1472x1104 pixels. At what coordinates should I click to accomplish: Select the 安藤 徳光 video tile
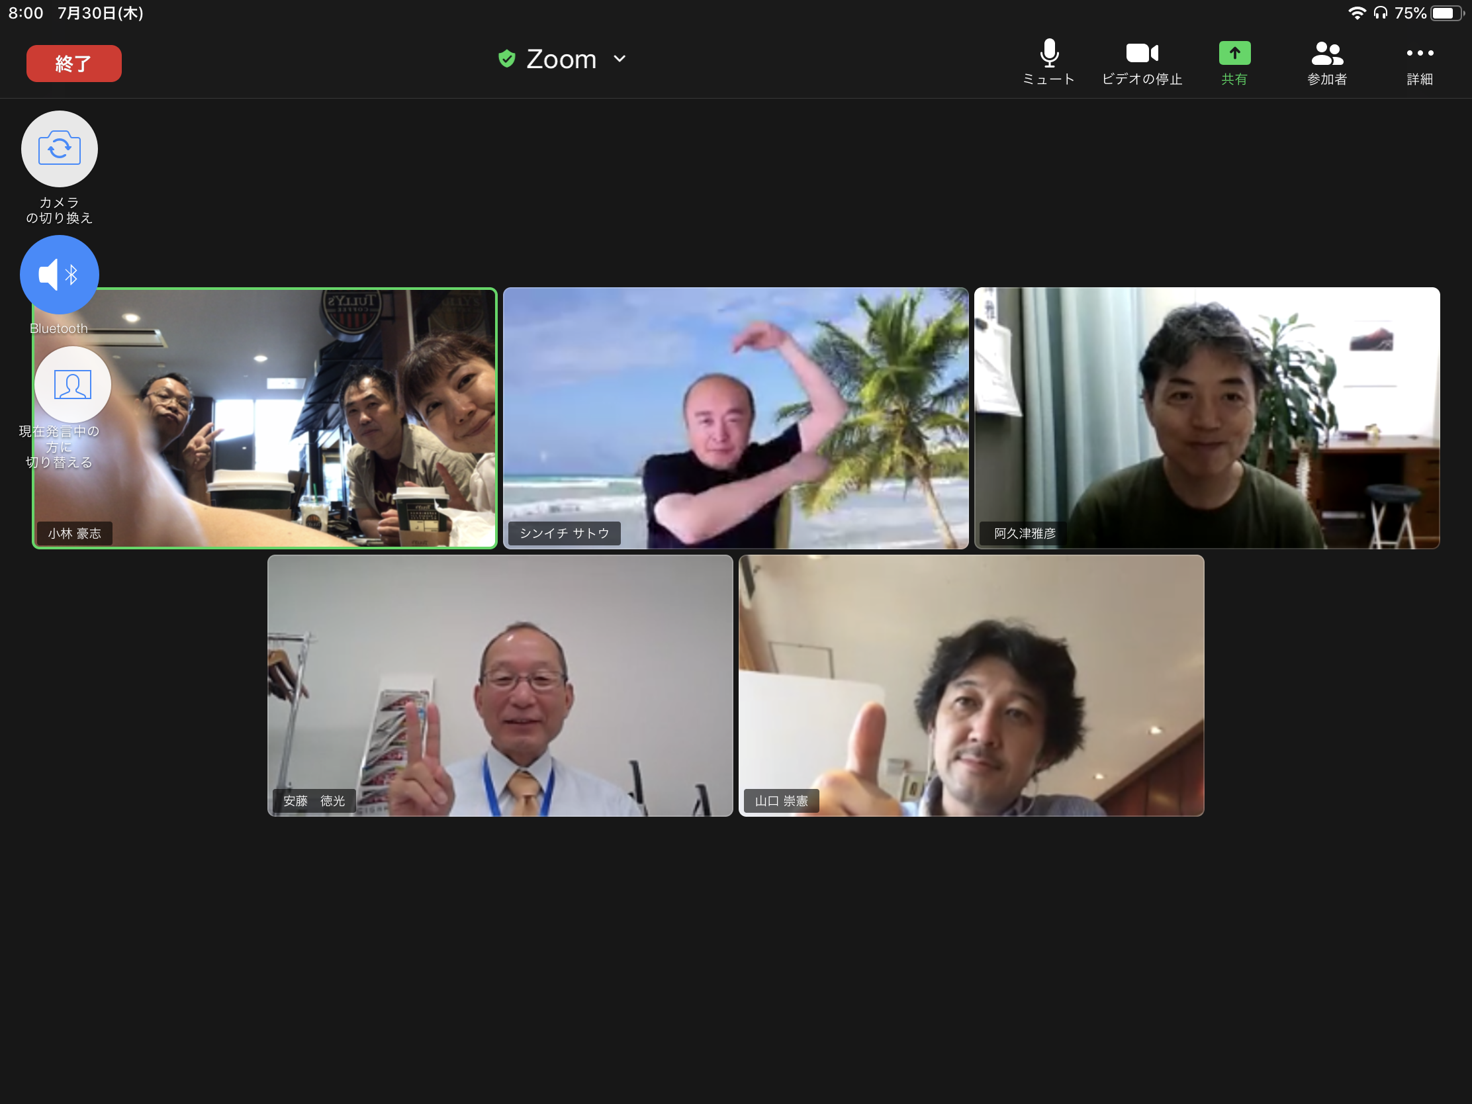pos(500,686)
